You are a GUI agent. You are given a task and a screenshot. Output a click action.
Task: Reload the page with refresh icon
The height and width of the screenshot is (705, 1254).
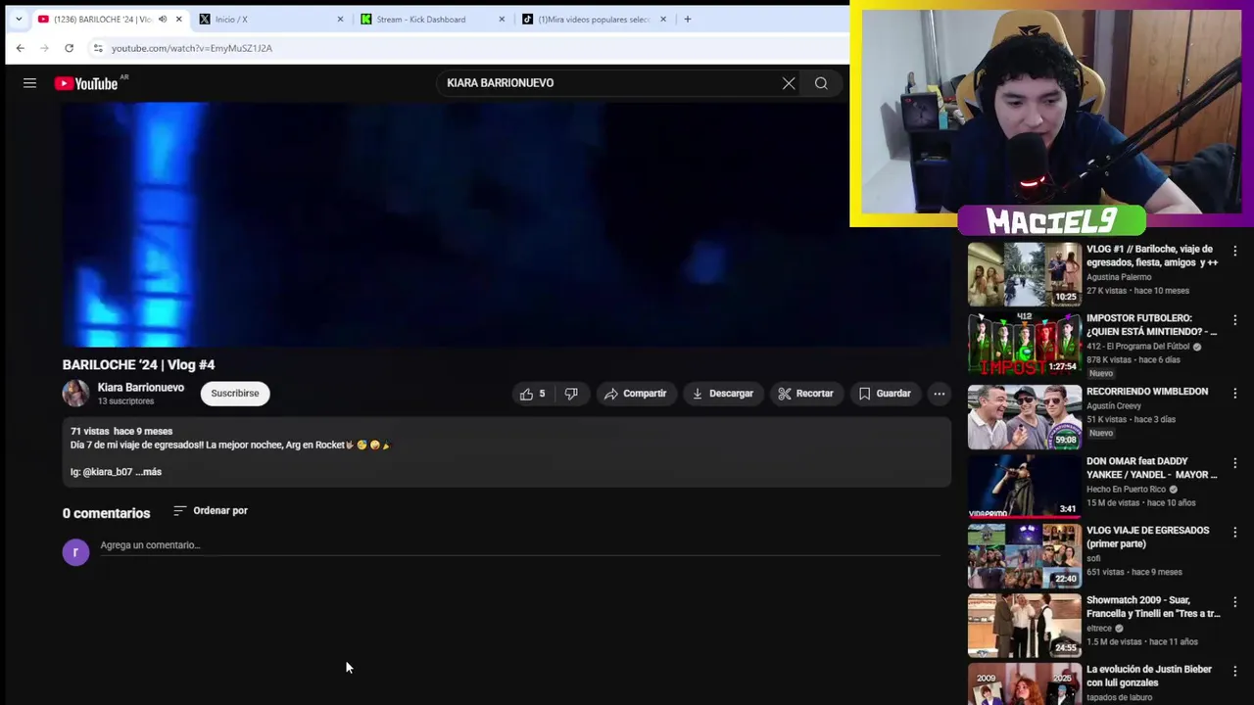pyautogui.click(x=69, y=48)
